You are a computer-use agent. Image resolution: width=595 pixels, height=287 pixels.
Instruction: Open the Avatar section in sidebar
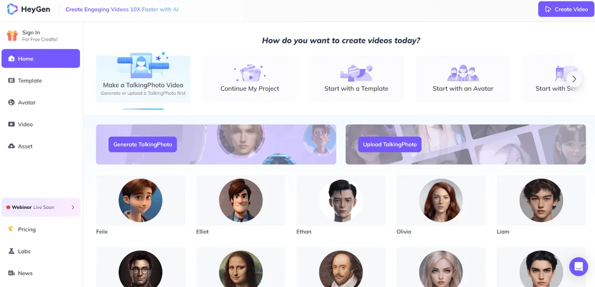tap(41, 103)
